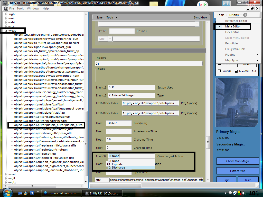
Task: Open the Type combo box under Rounds
Action: click(110, 39)
